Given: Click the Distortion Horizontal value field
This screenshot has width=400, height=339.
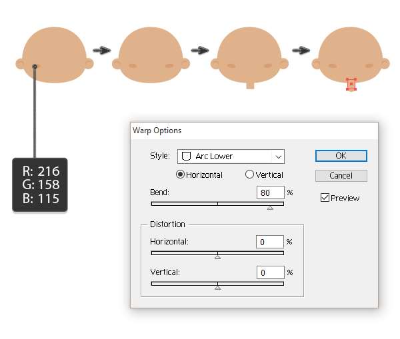Looking at the screenshot, I should pos(270,242).
